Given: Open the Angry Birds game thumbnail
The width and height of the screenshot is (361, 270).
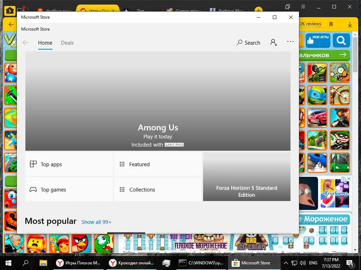Looking at the screenshot, I should (81, 243).
